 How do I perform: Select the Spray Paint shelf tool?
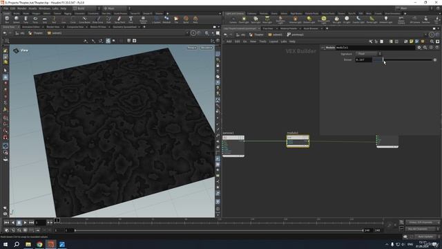coord(119,19)
